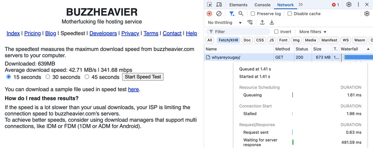This screenshot has height=148, width=373.
Task: Filter requests by Manifest
Action: (329, 40)
